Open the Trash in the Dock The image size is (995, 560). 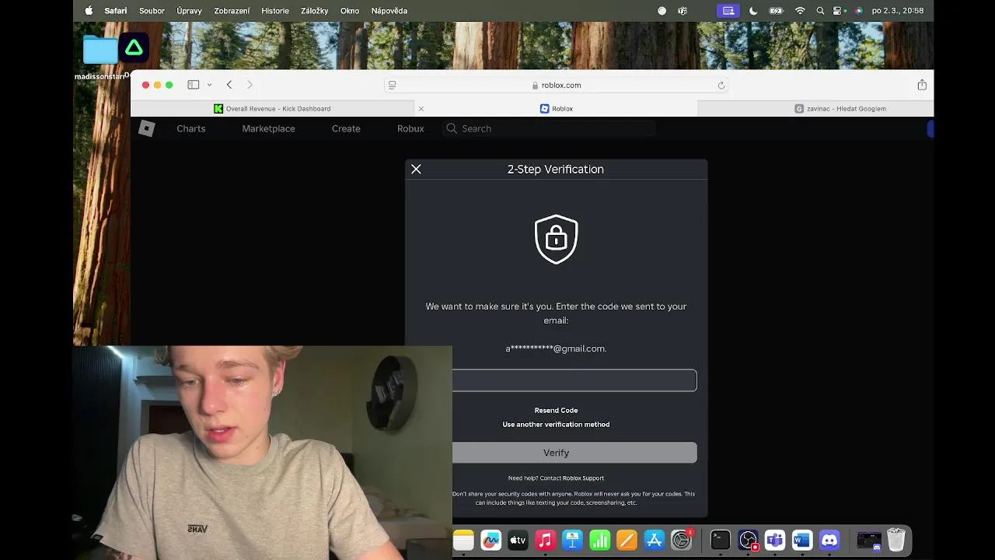point(896,540)
